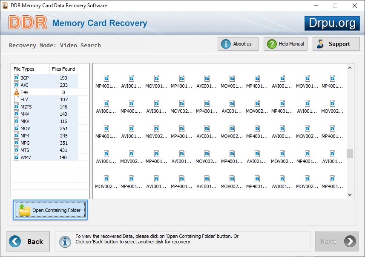The image size is (365, 257).
Task: Click the M4V file type icon
Action: [x=17, y=114]
